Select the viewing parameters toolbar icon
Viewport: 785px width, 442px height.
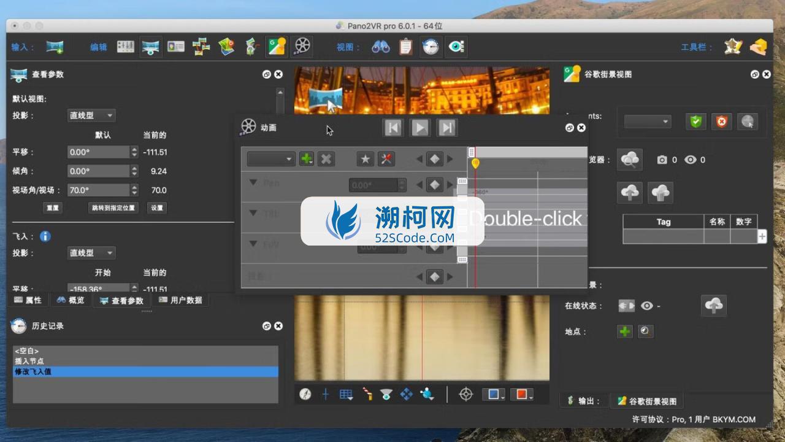click(151, 47)
